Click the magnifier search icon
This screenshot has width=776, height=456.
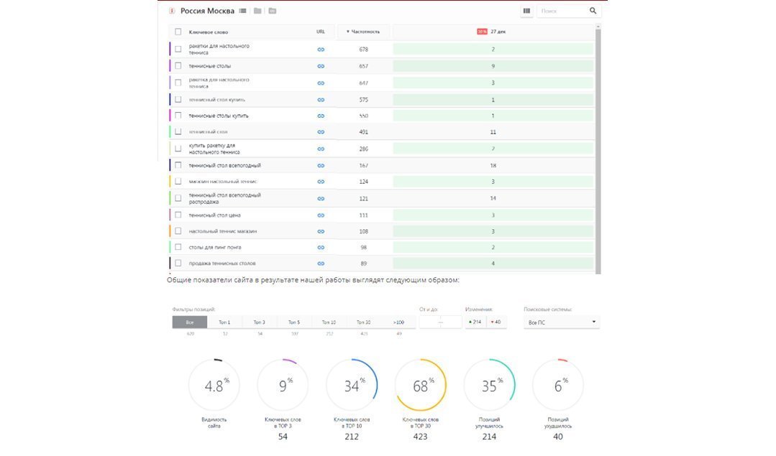click(x=593, y=10)
